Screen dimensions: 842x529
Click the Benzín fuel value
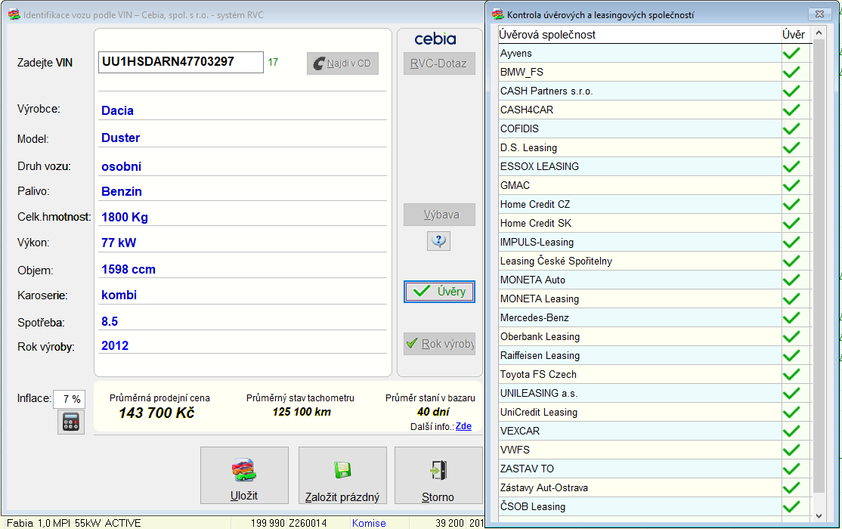click(122, 192)
